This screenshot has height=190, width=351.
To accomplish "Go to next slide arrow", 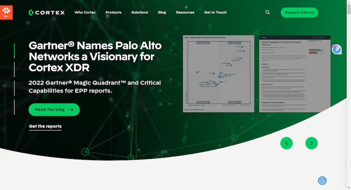I will coord(312,143).
